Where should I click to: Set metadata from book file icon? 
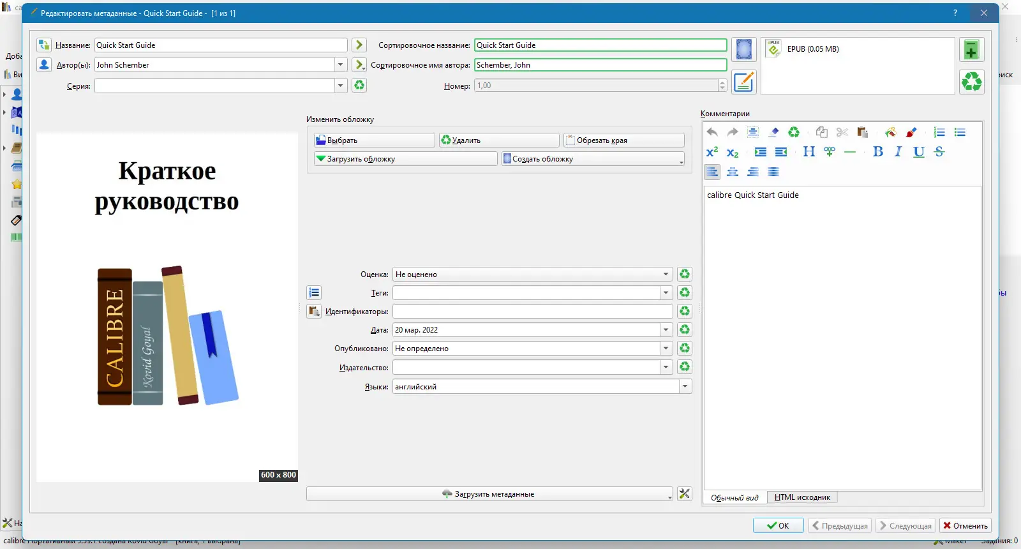click(x=744, y=82)
